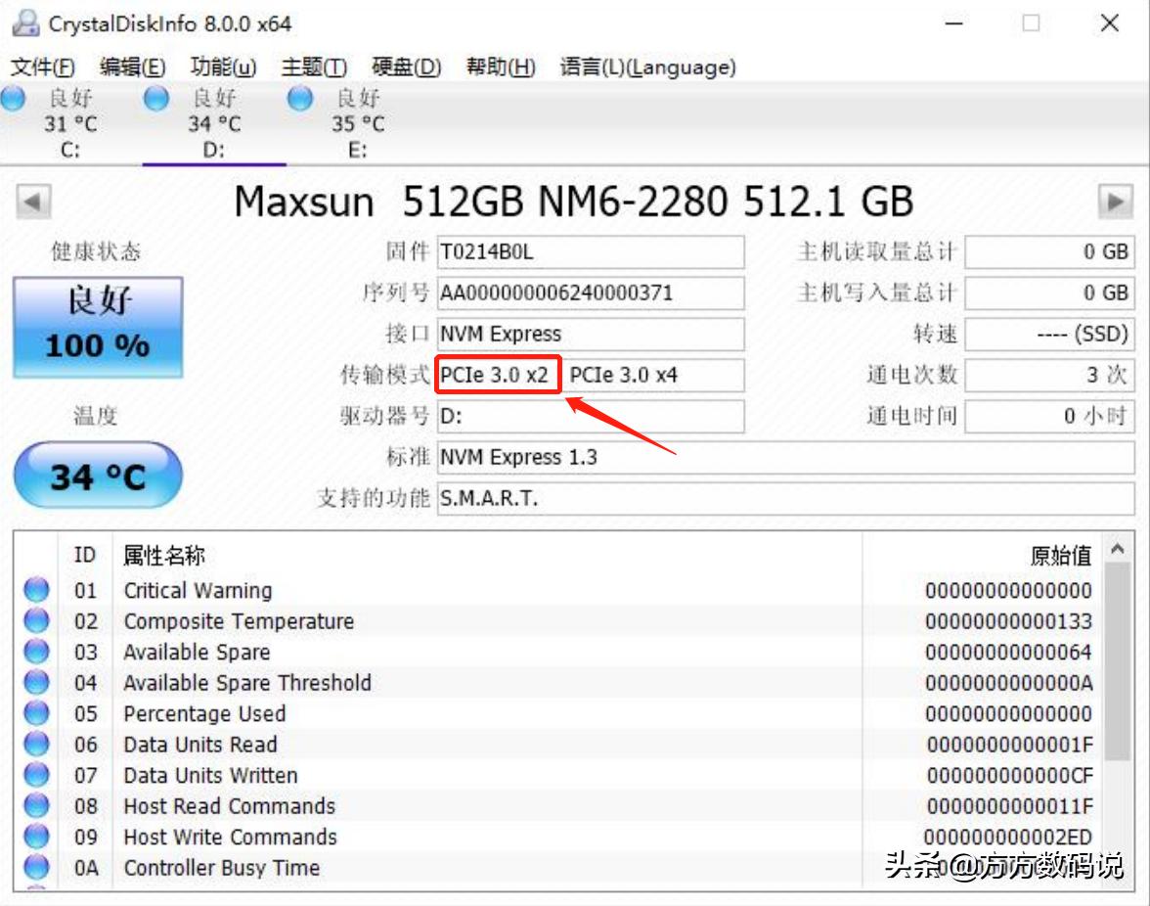Click the previous-drive arrow button on the left
Image resolution: width=1150 pixels, height=906 pixels.
point(31,200)
